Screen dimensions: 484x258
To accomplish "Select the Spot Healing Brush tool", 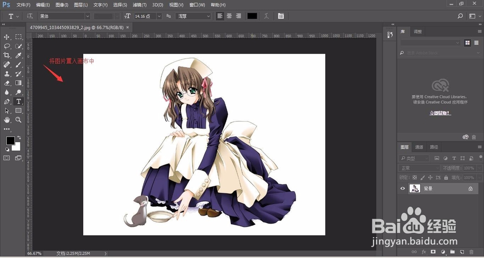I will pos(6,64).
